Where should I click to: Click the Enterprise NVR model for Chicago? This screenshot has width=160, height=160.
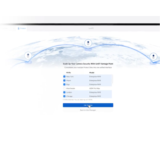point(95,96)
